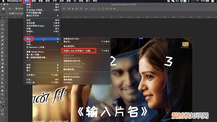
Task: Open the Apple menu
Action: (3, 1)
